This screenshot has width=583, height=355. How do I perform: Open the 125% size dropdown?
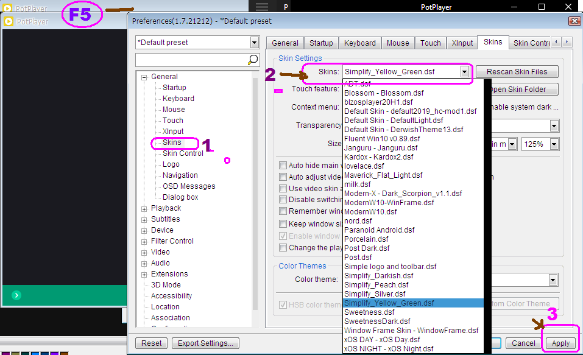[x=554, y=144]
